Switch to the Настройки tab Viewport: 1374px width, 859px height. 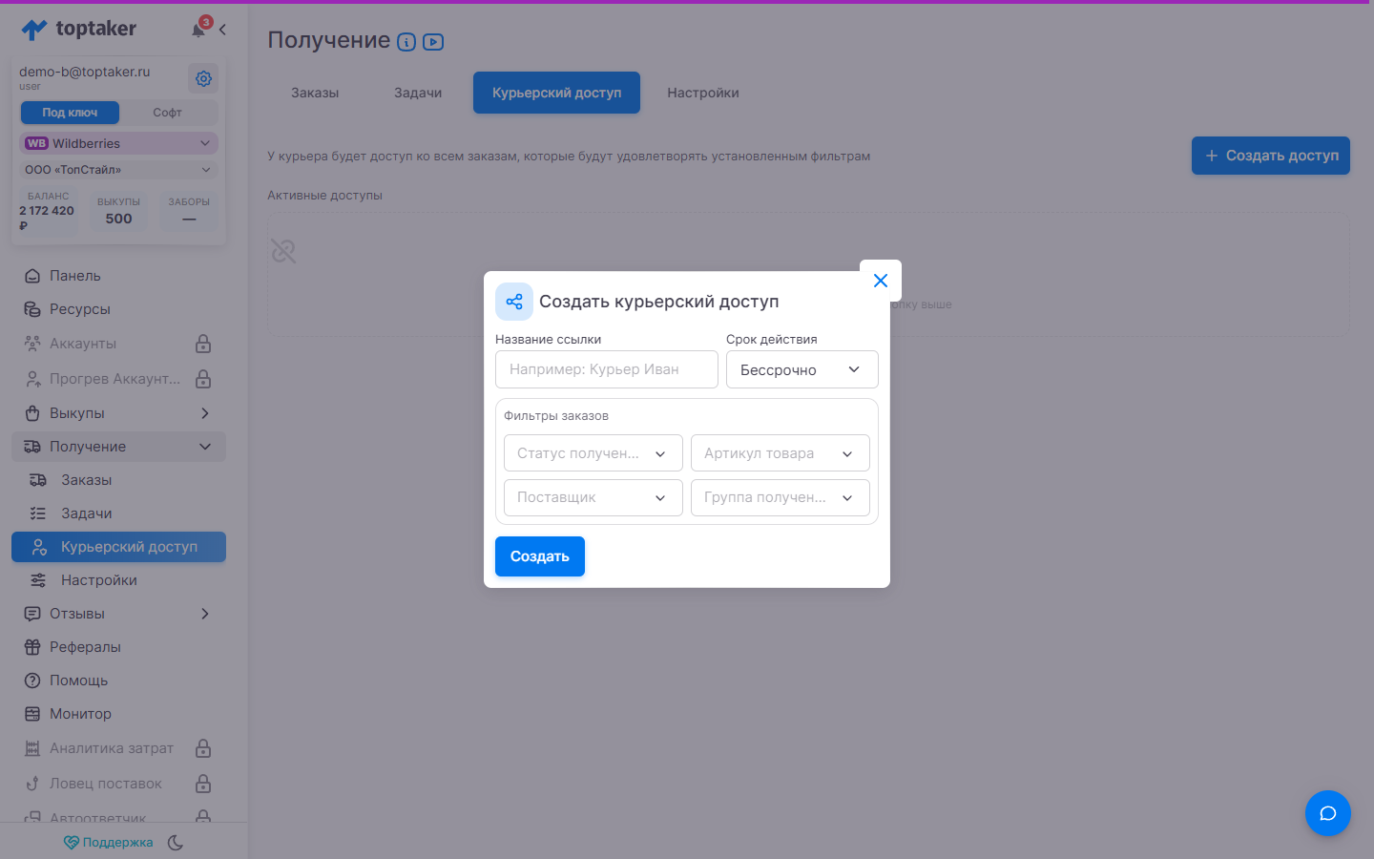[x=703, y=93]
